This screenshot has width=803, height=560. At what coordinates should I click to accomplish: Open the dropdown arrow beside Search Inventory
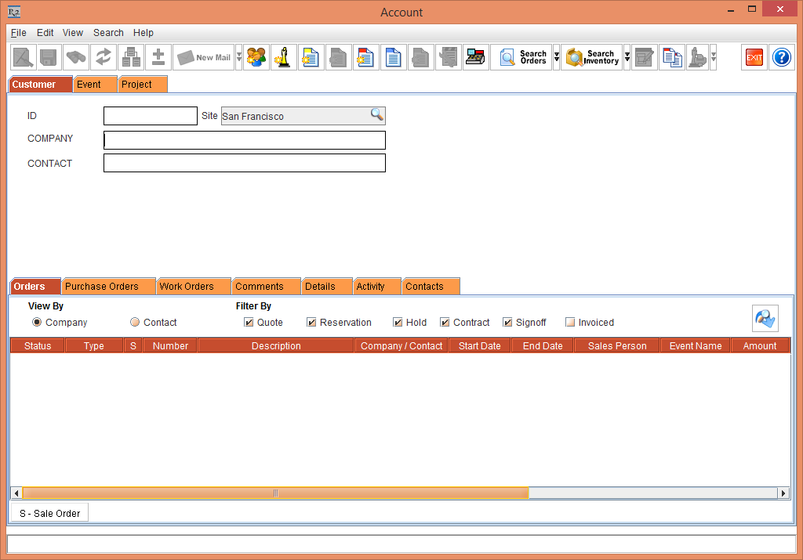click(626, 56)
